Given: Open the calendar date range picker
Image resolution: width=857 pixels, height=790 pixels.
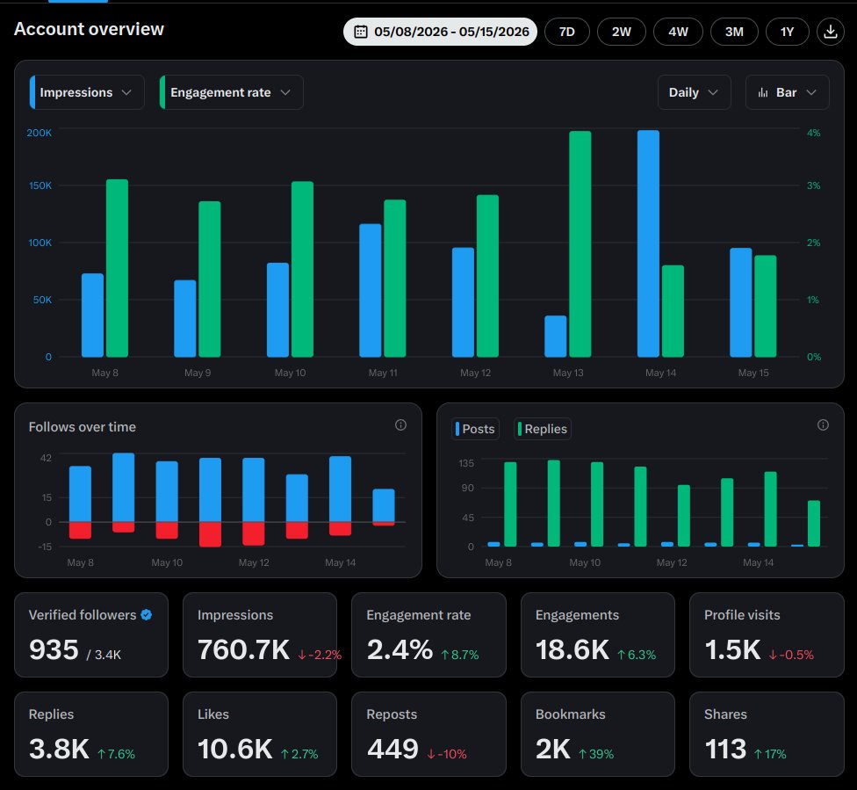Looking at the screenshot, I should pos(440,32).
